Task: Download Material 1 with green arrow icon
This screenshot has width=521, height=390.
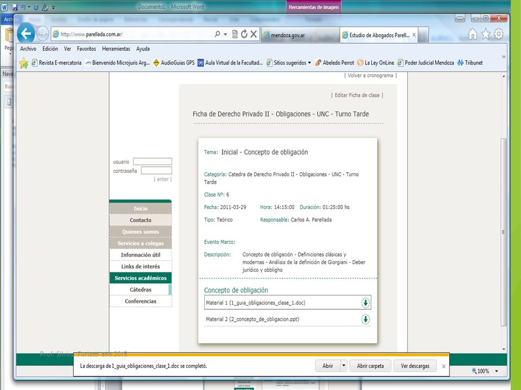Action: pyautogui.click(x=365, y=302)
